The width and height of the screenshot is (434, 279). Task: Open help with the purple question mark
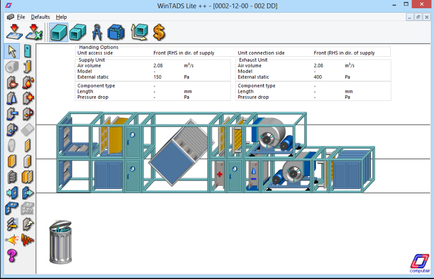coord(12,256)
